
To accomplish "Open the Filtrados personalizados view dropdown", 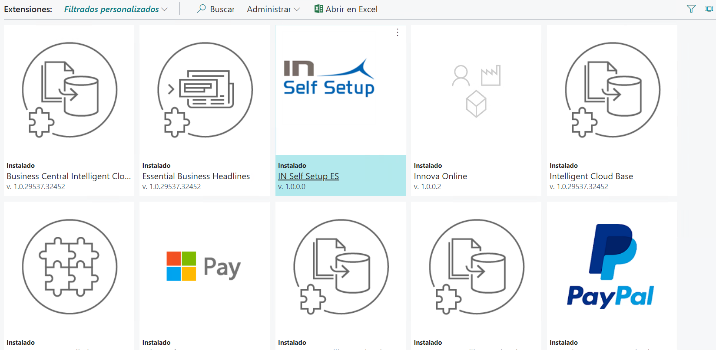I will click(x=116, y=9).
